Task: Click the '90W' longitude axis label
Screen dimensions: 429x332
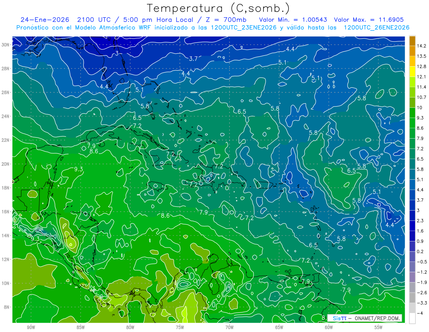Action: point(31,327)
